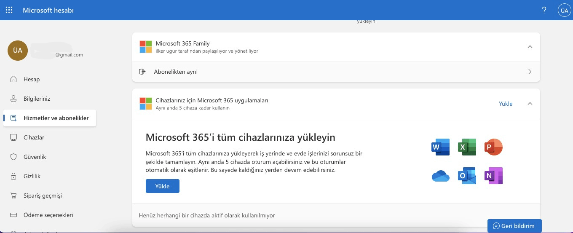Click the Hizmetler ve abonelikler list icon
The image size is (573, 233).
coord(13,118)
